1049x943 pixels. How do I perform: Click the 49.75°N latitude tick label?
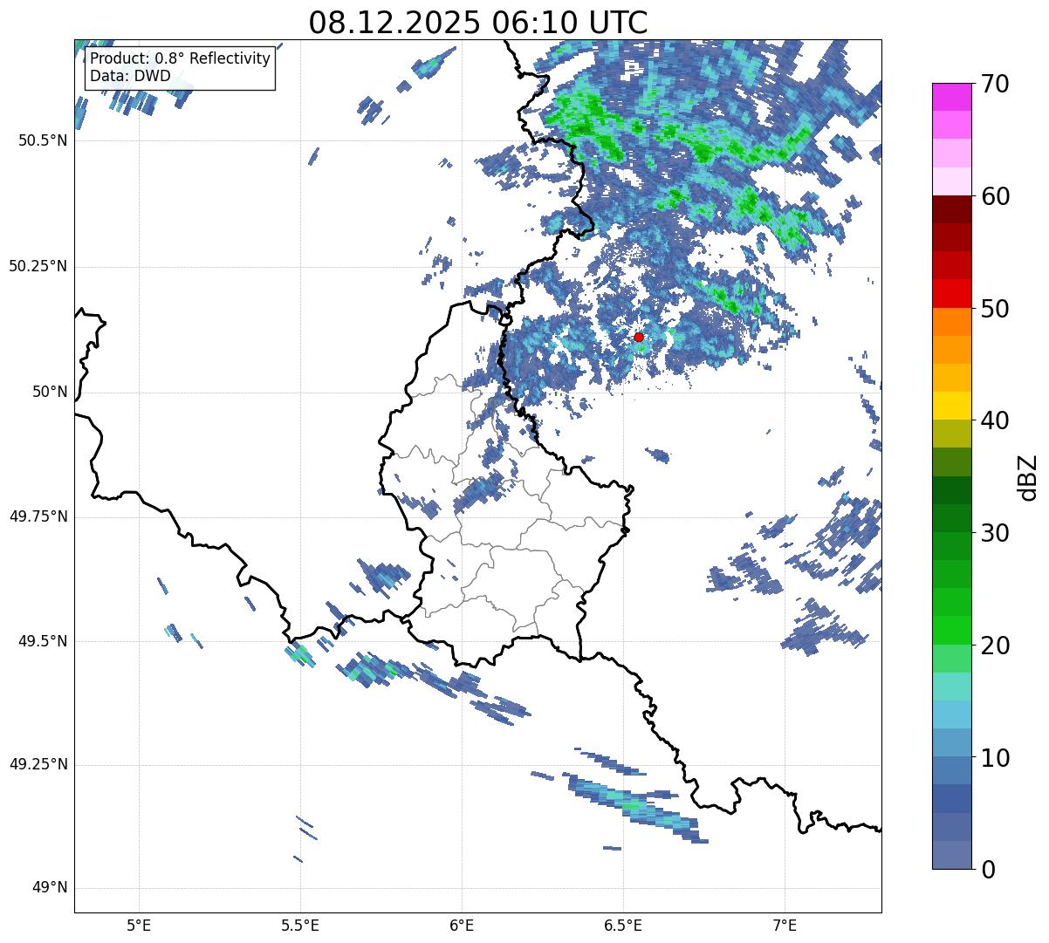[38, 516]
